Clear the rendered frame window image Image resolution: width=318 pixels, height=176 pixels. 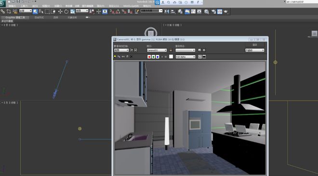point(131,57)
